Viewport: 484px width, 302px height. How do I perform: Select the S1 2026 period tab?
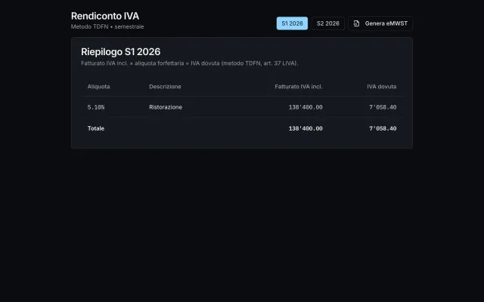click(292, 23)
